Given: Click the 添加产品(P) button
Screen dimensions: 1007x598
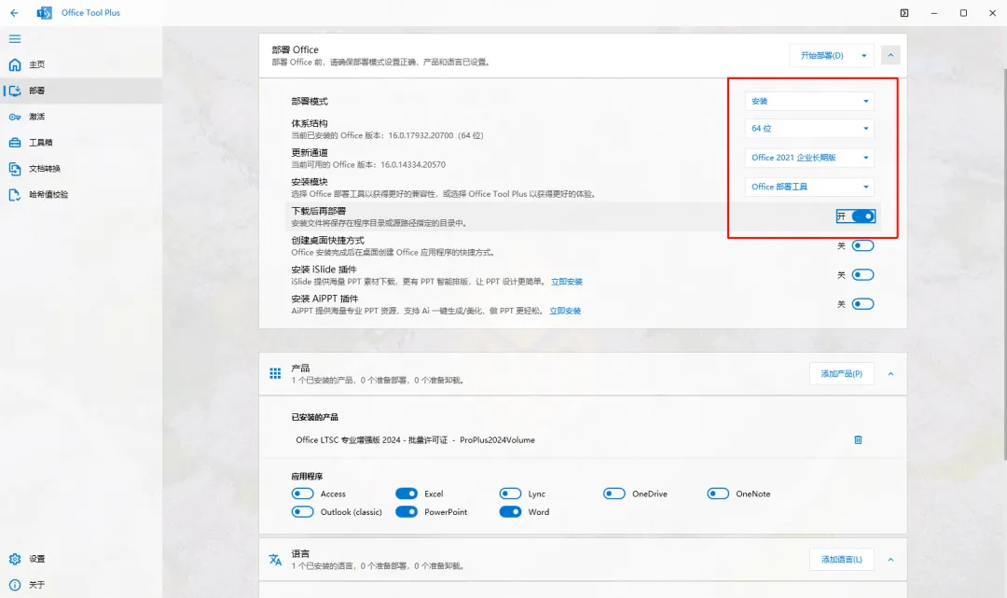Looking at the screenshot, I should (841, 374).
